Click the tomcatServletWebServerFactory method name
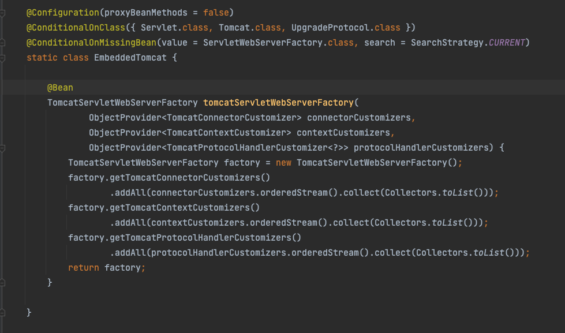Image resolution: width=565 pixels, height=333 pixels. coord(279,103)
